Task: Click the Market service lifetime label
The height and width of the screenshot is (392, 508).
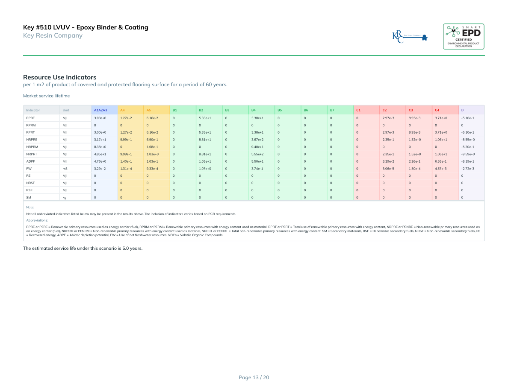Action: coord(46,96)
